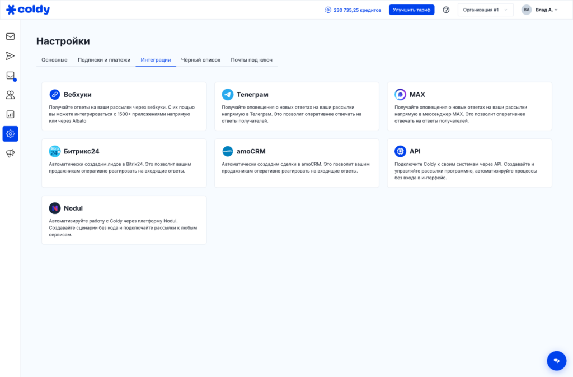Open the analytics chart icon in sidebar
The image size is (573, 377).
pos(10,114)
